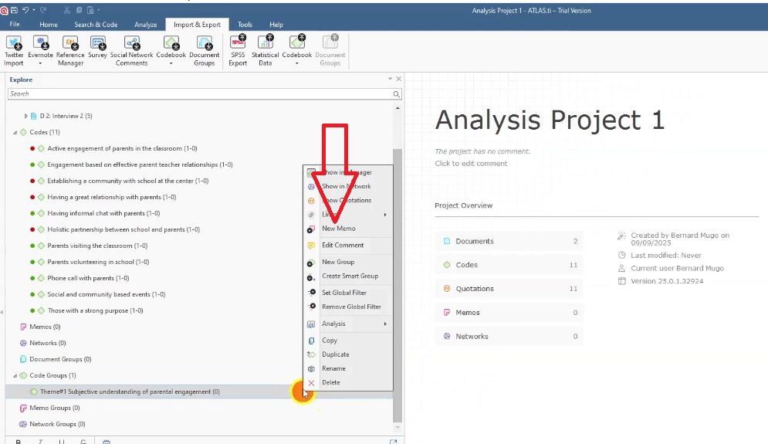Open the Analysis submenu in context menu

coord(349,324)
